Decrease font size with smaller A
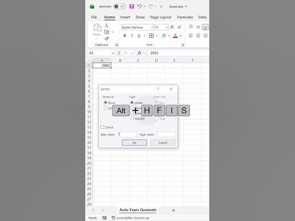The image size is (295, 221). [x=180, y=27]
